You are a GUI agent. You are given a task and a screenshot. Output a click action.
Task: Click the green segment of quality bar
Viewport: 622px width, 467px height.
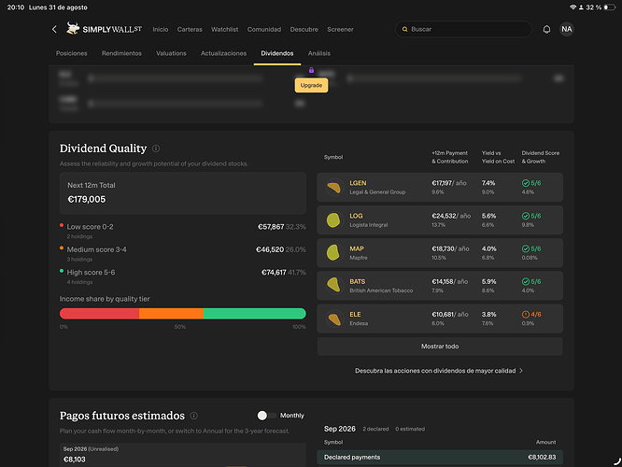tap(254, 314)
